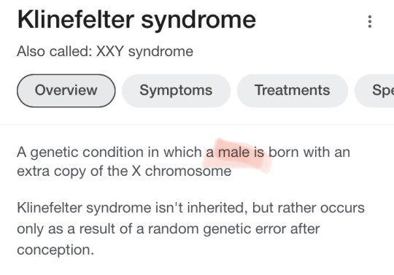Open the Treatments tab
394x275 pixels.
pos(293,90)
